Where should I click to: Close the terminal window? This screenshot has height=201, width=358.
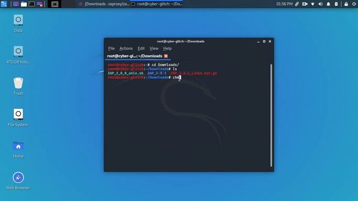[x=270, y=41]
